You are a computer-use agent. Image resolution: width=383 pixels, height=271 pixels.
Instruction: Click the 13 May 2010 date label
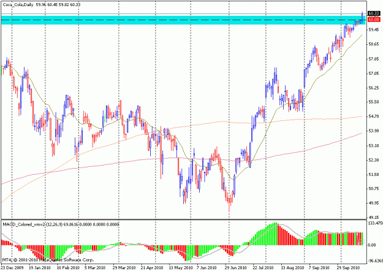coord(181,268)
